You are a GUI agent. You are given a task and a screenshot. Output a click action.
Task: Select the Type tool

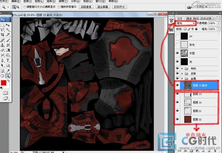[x=8, y=61]
